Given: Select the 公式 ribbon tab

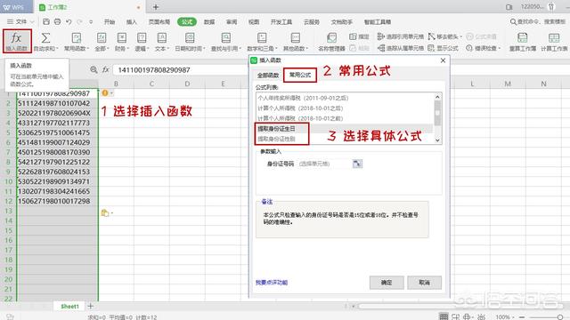Looking at the screenshot, I should tap(187, 21).
